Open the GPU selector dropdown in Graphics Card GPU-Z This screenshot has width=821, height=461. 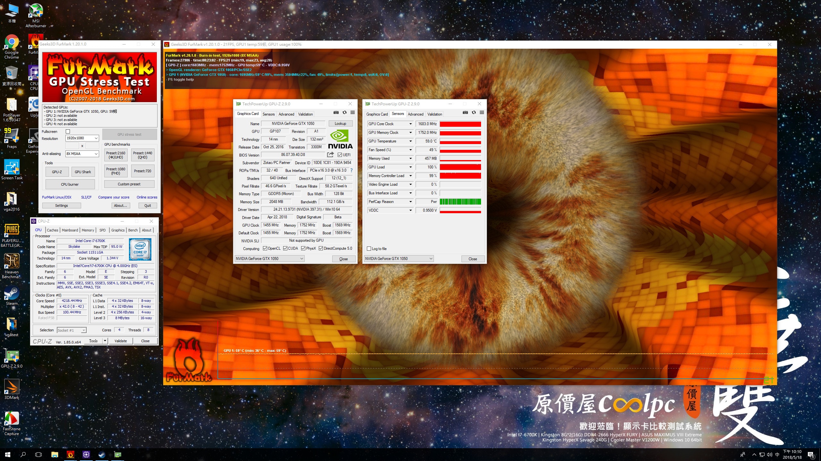pos(269,259)
